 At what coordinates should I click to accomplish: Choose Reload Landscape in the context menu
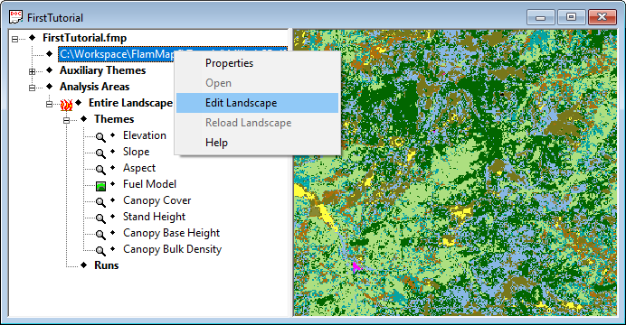pyautogui.click(x=257, y=123)
